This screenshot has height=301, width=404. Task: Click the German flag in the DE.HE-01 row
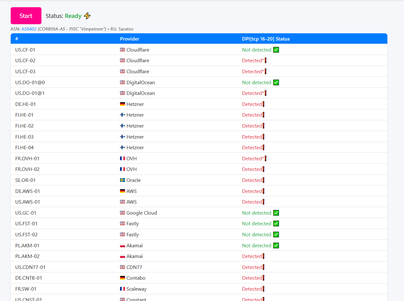pos(122,104)
